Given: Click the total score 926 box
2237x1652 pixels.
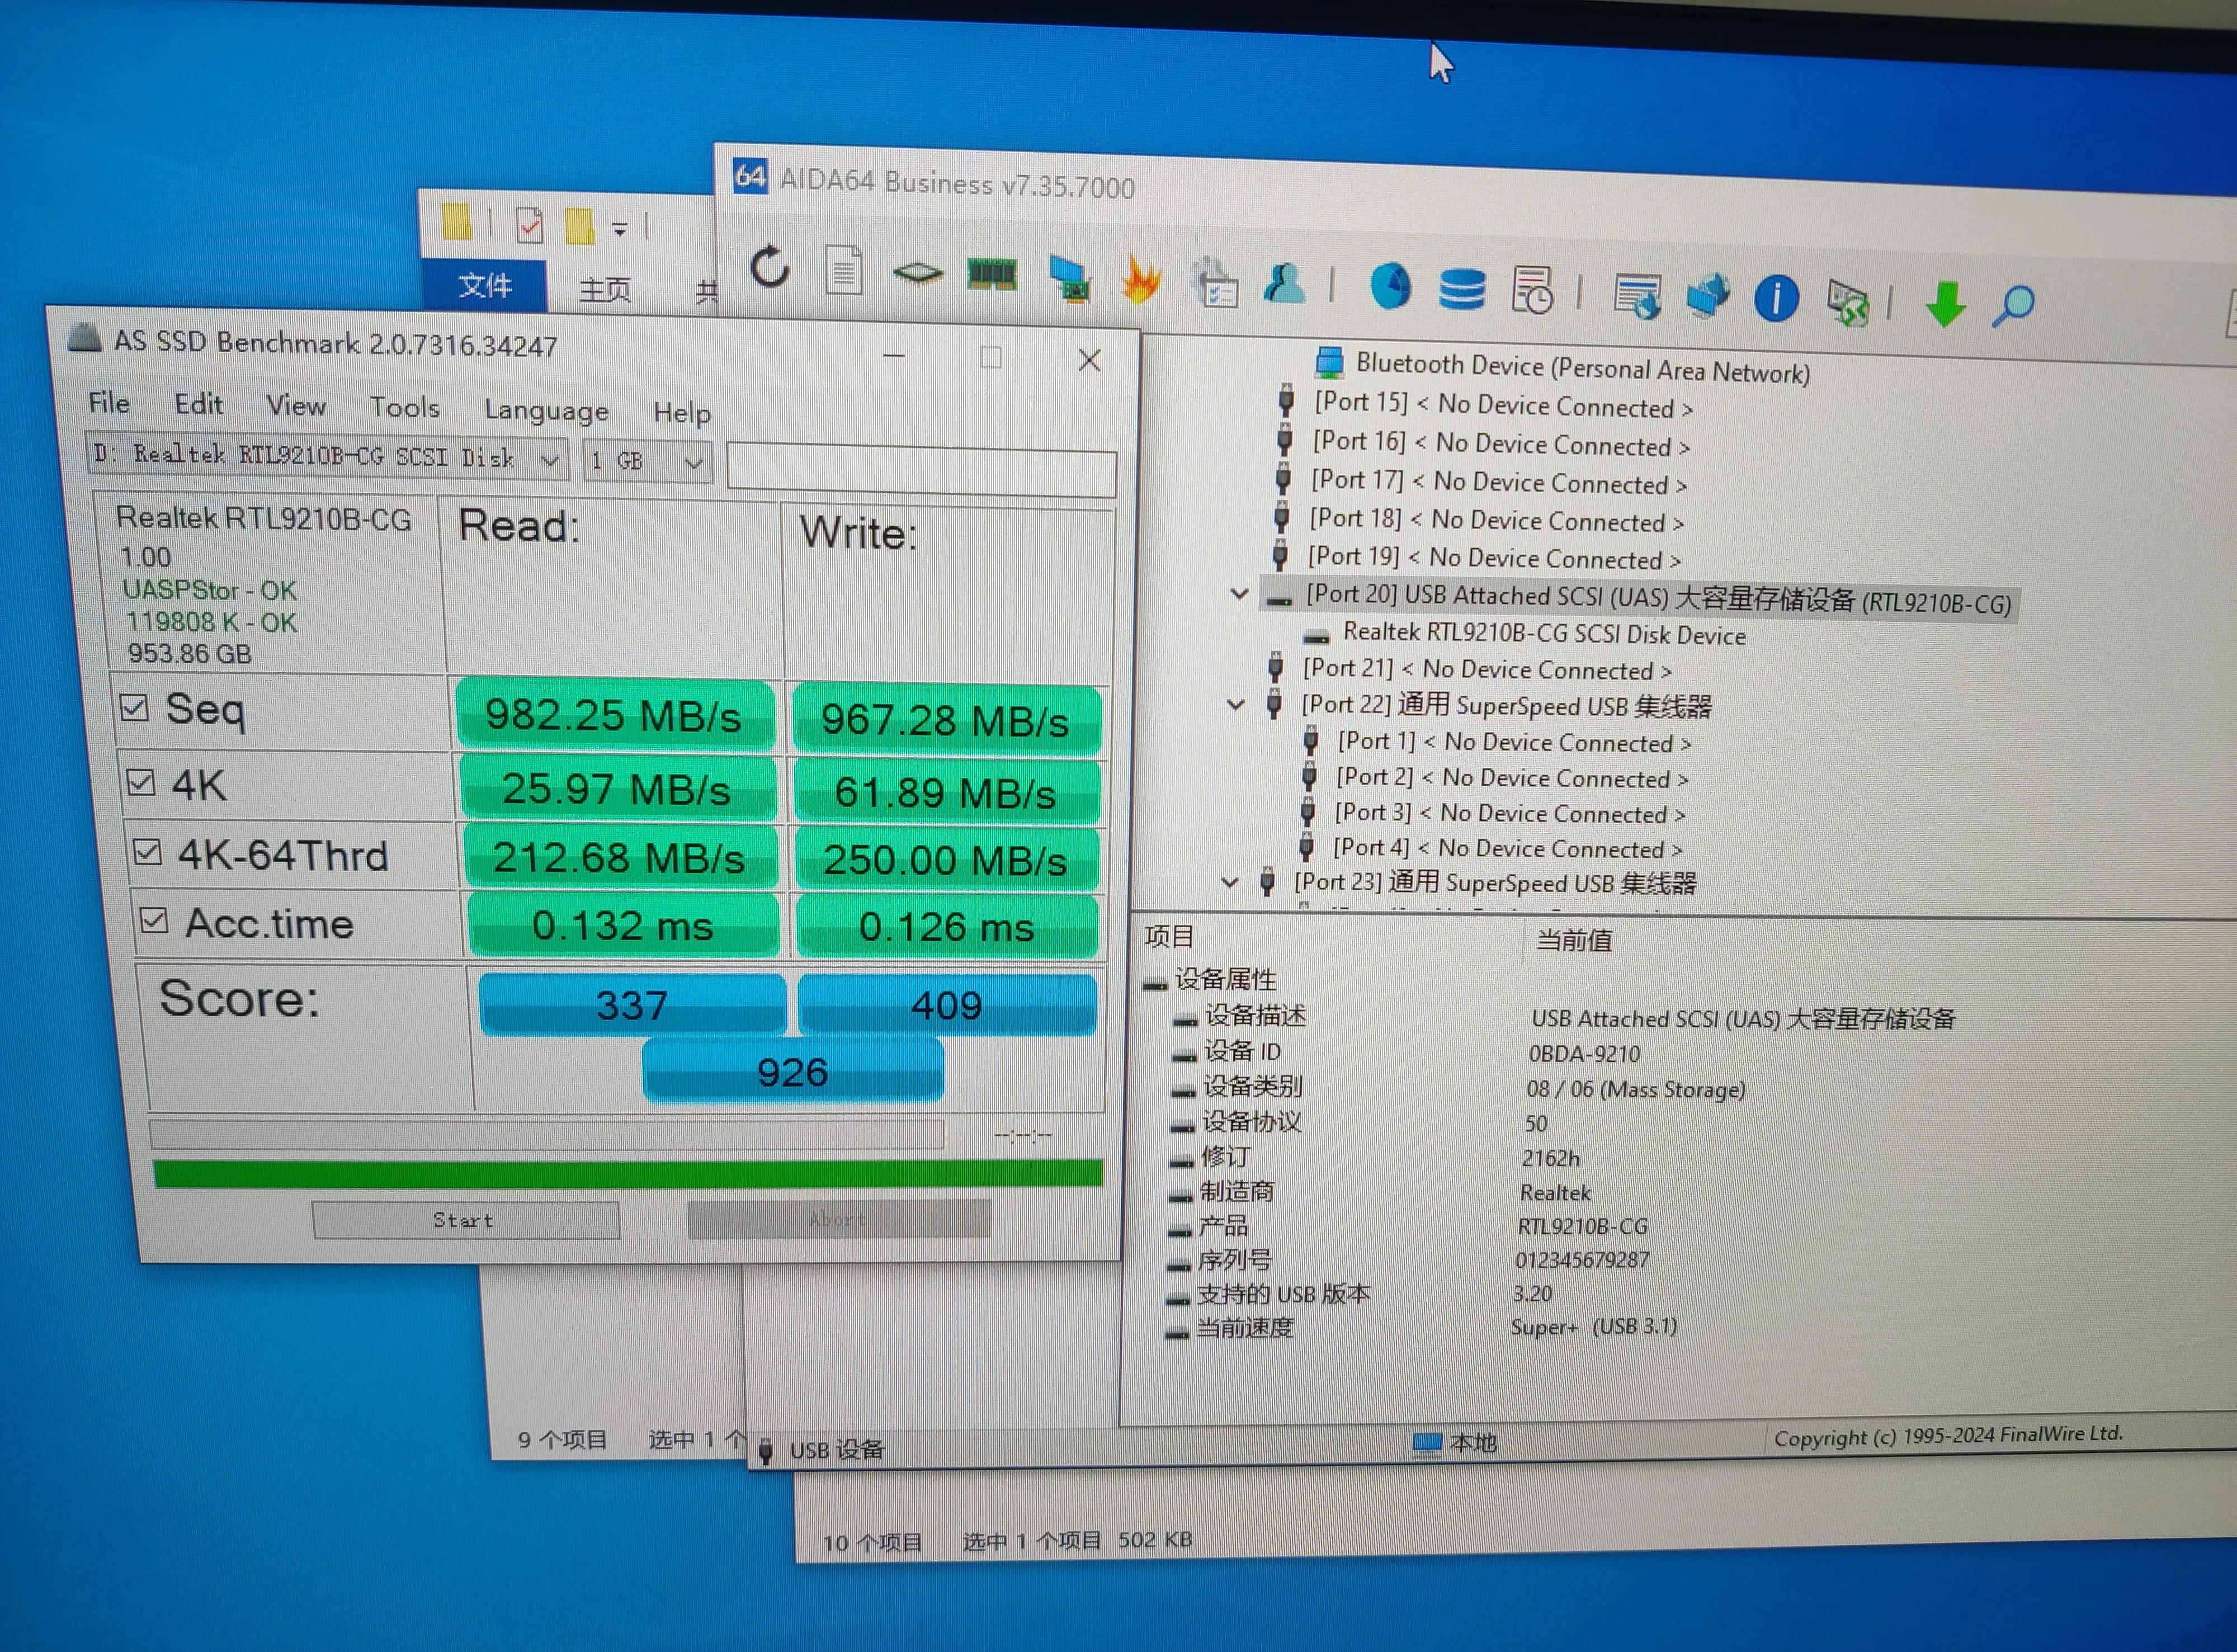Looking at the screenshot, I should pyautogui.click(x=793, y=1072).
